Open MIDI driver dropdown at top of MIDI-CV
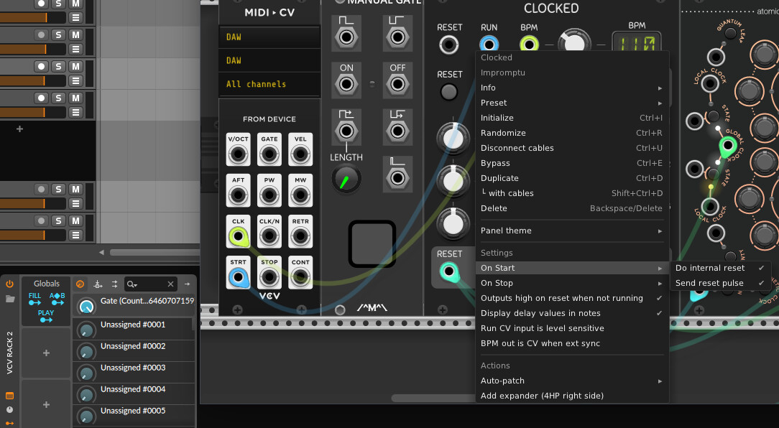Viewport: 779px width, 428px height. (269, 37)
